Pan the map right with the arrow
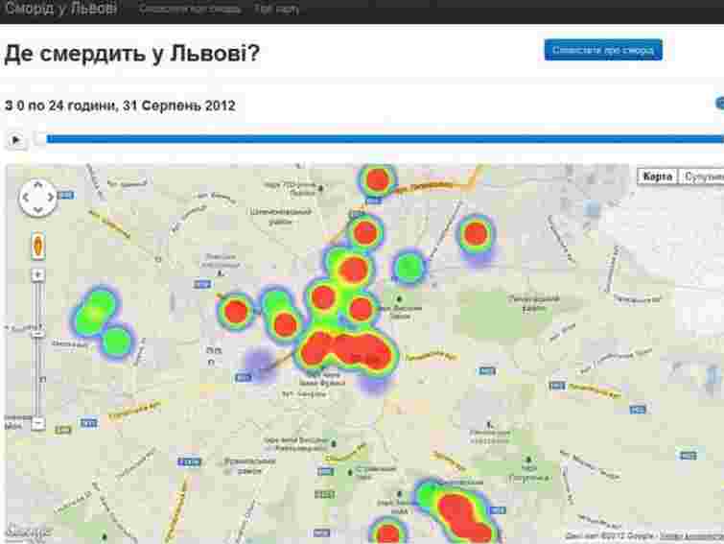Viewport: 724px width, 544px height. tap(50, 198)
